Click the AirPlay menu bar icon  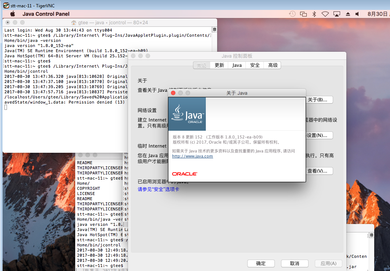click(336, 14)
